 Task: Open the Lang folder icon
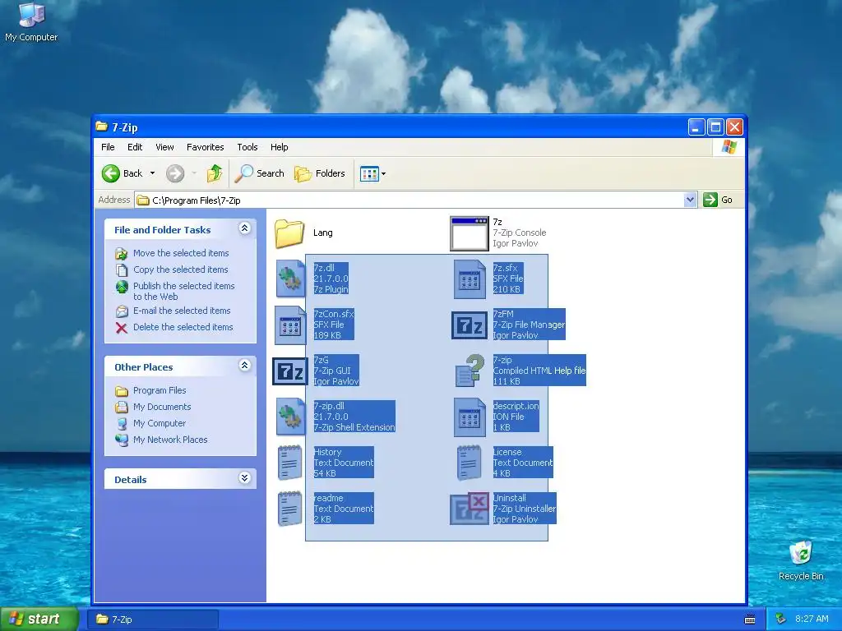(289, 233)
